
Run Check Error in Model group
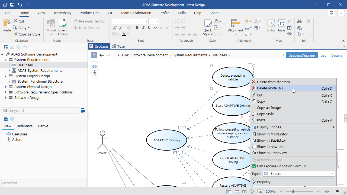tap(63, 27)
